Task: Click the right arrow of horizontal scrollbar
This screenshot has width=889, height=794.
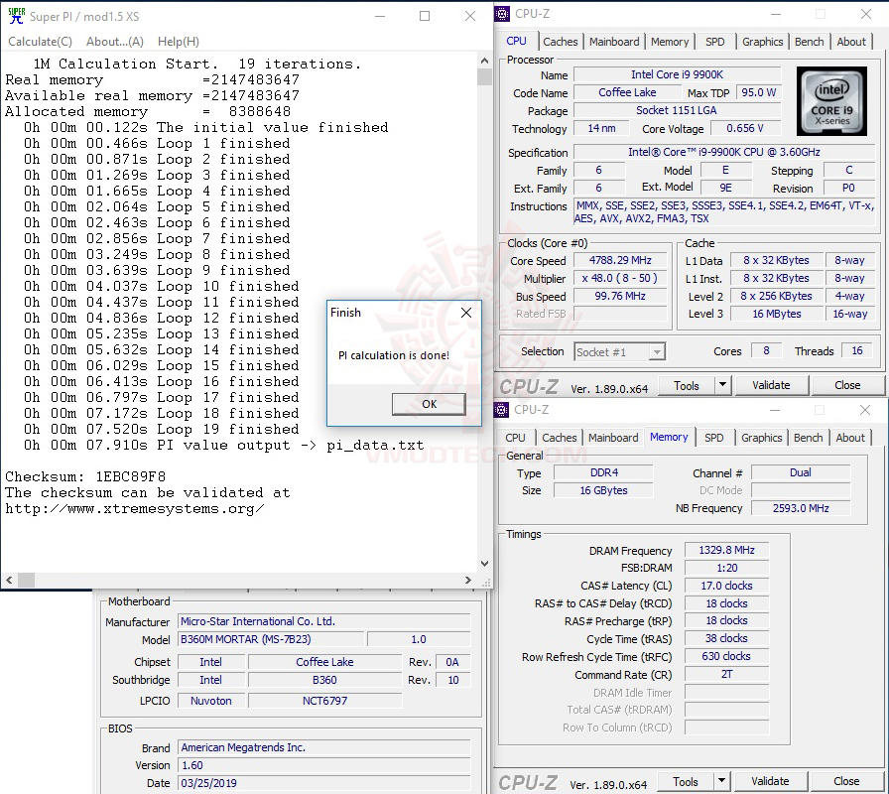Action: [x=467, y=580]
